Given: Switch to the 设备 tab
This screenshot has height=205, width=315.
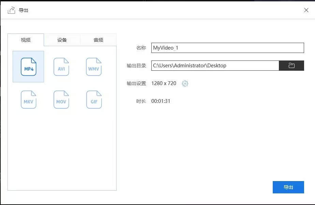Looking at the screenshot, I should [x=62, y=40].
